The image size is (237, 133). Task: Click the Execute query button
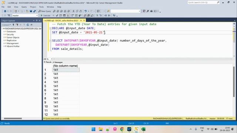coord(45,16)
